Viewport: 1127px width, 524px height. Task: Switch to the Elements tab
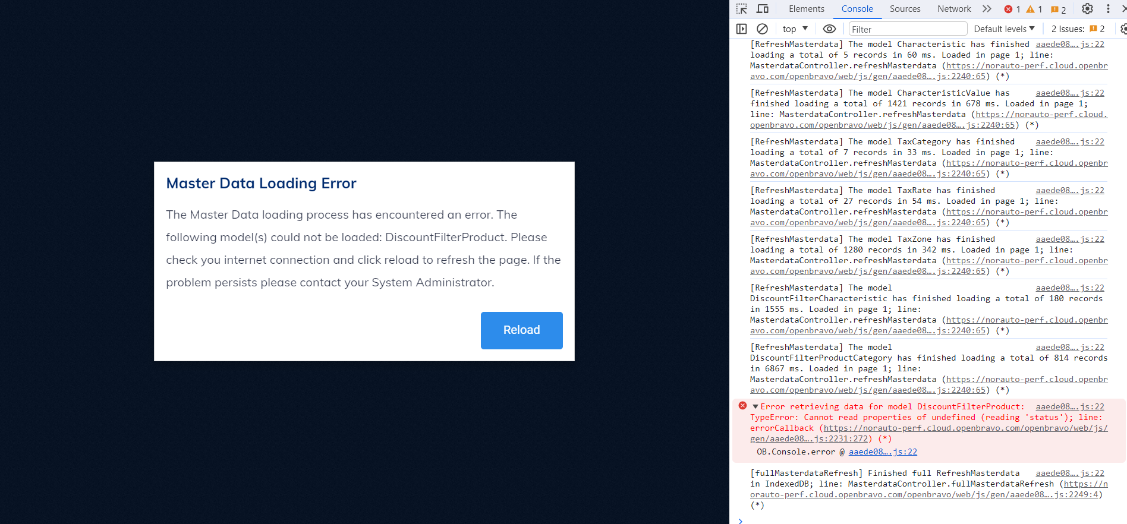click(x=806, y=9)
